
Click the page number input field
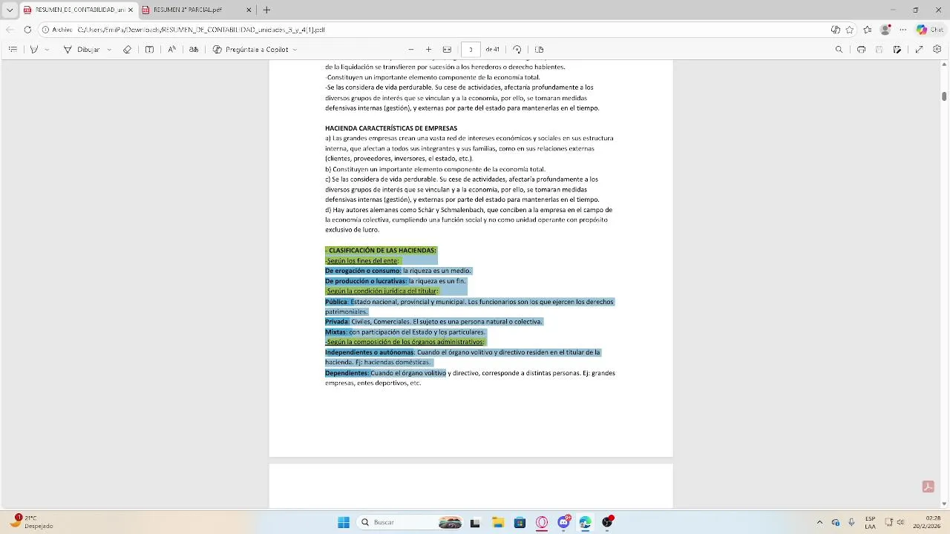pos(471,50)
